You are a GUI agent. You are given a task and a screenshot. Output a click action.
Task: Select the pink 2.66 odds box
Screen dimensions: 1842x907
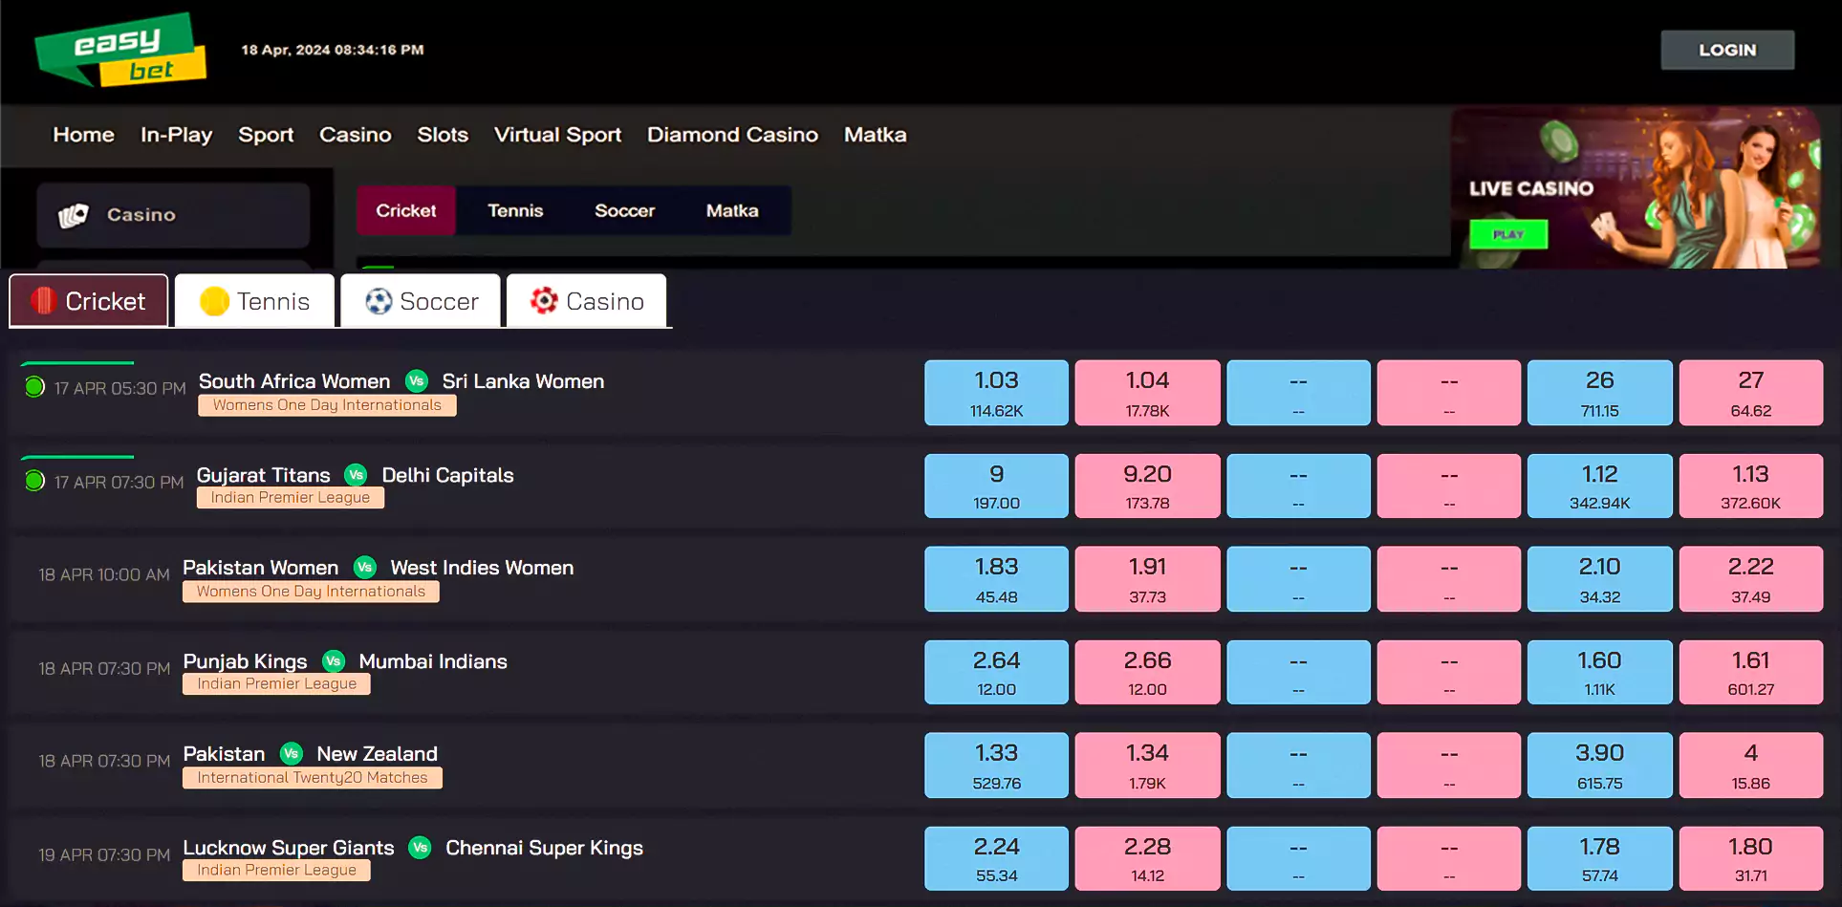[x=1147, y=672]
